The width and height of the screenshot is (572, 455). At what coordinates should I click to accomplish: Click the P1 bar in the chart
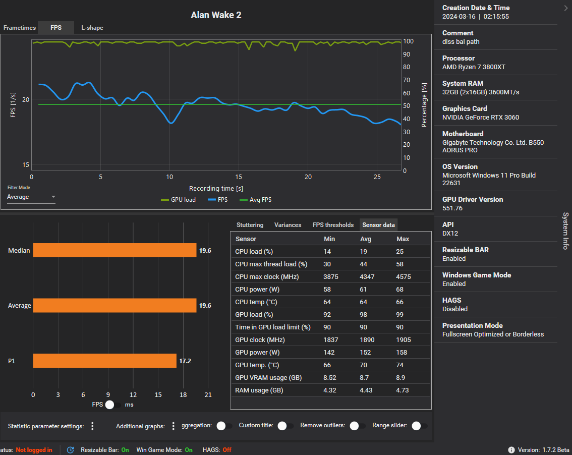click(x=105, y=361)
